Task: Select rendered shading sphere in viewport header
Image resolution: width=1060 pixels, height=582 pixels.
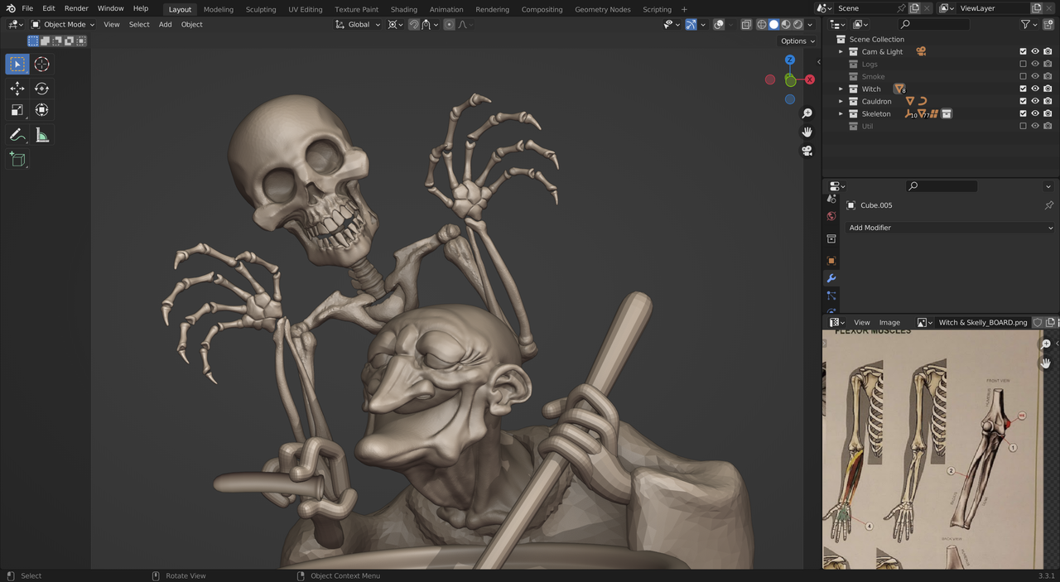Action: point(797,24)
